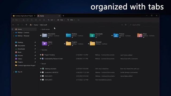Add a new tab with plus button
The height and width of the screenshot is (96, 171).
pyautogui.click(x=63, y=16)
